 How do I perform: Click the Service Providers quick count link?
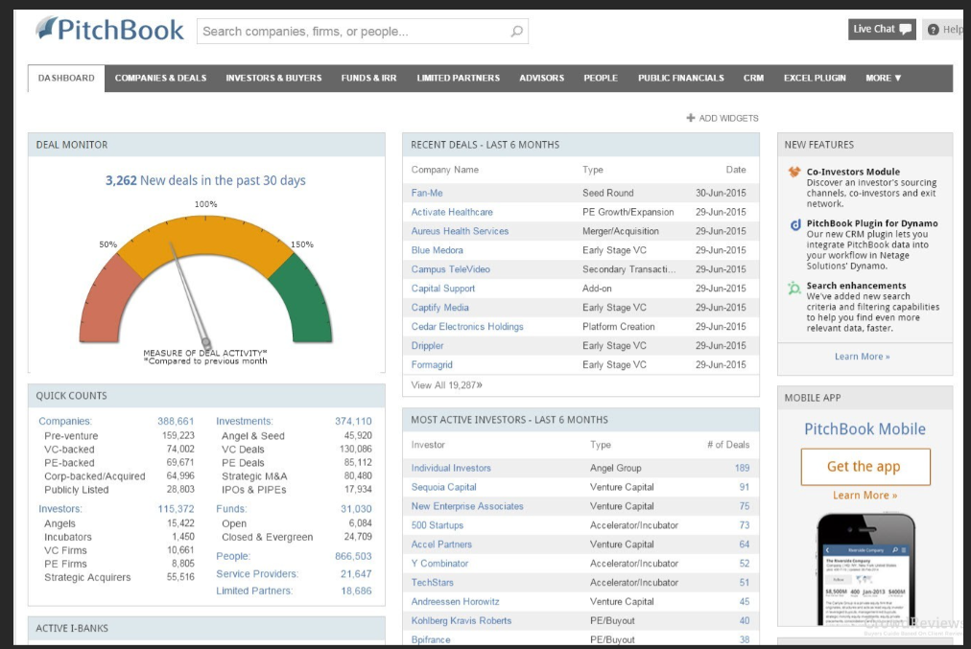tap(257, 574)
